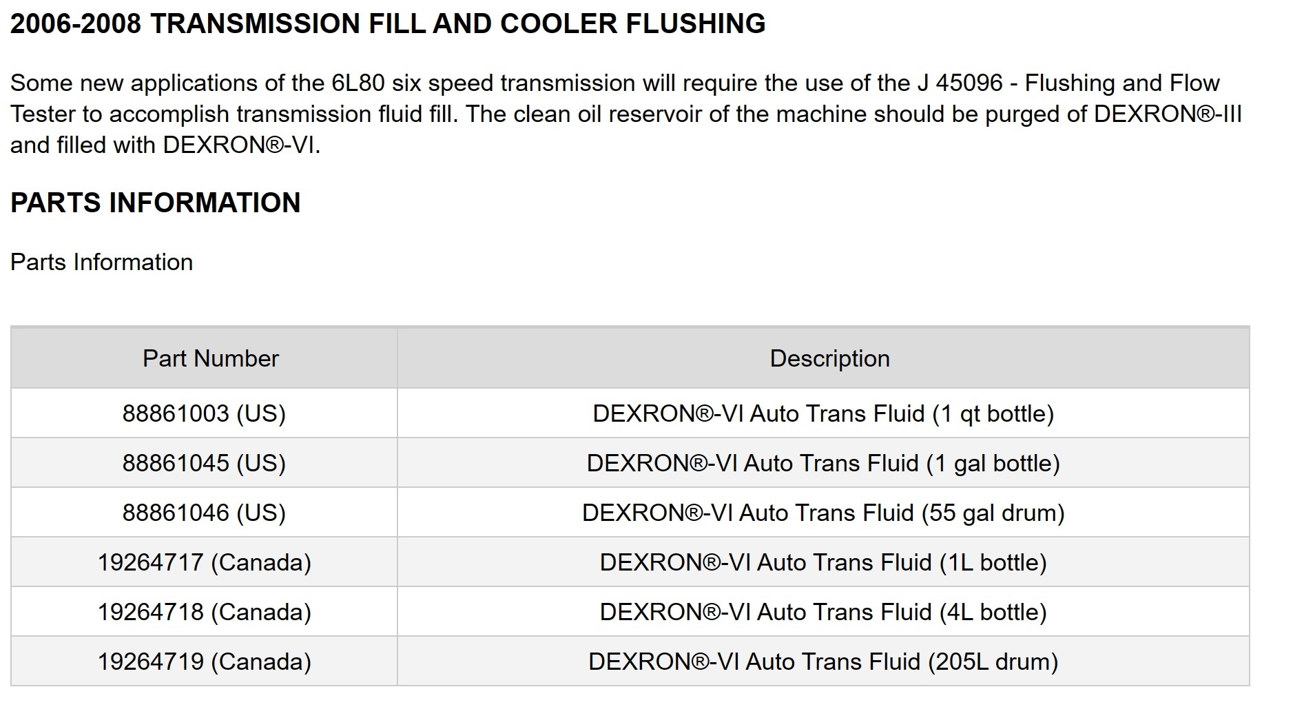This screenshot has width=1293, height=718.
Task: Click part number 88861045 (US)
Action: pyautogui.click(x=204, y=463)
